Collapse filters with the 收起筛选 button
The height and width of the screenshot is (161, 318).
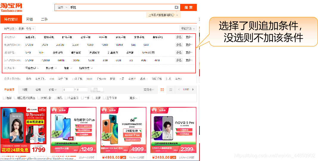point(188,29)
